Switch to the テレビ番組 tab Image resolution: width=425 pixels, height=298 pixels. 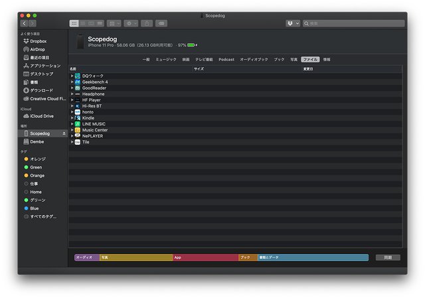point(204,59)
